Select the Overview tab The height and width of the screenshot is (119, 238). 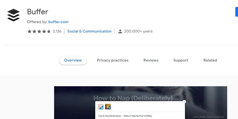[x=73, y=60]
